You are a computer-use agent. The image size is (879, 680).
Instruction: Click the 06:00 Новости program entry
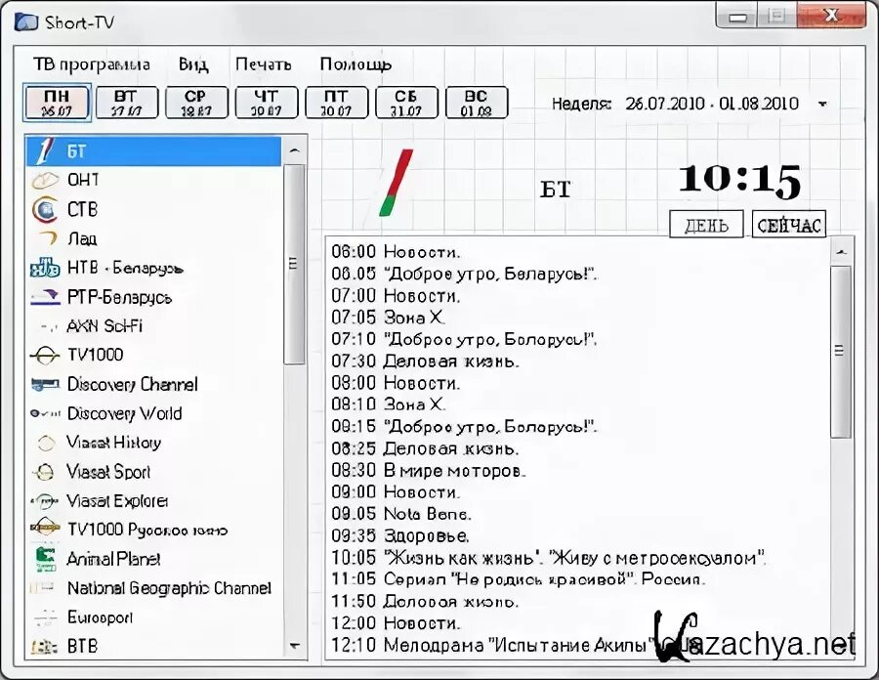coord(396,252)
